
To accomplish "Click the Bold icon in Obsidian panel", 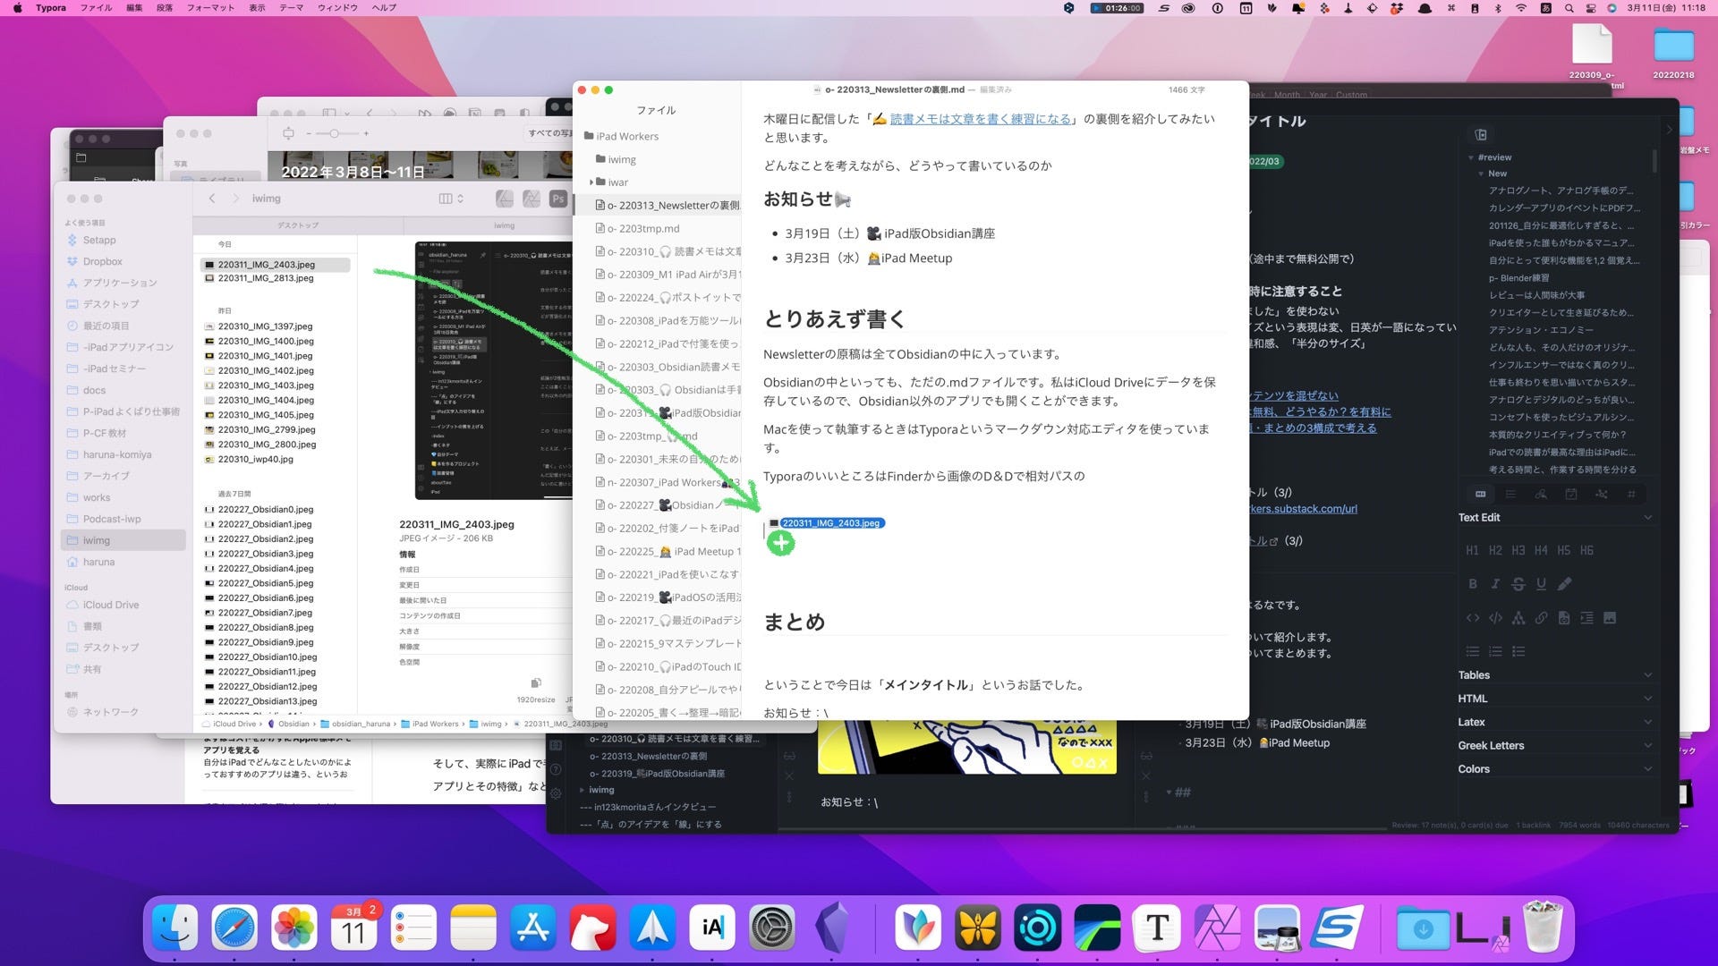I will [1472, 584].
